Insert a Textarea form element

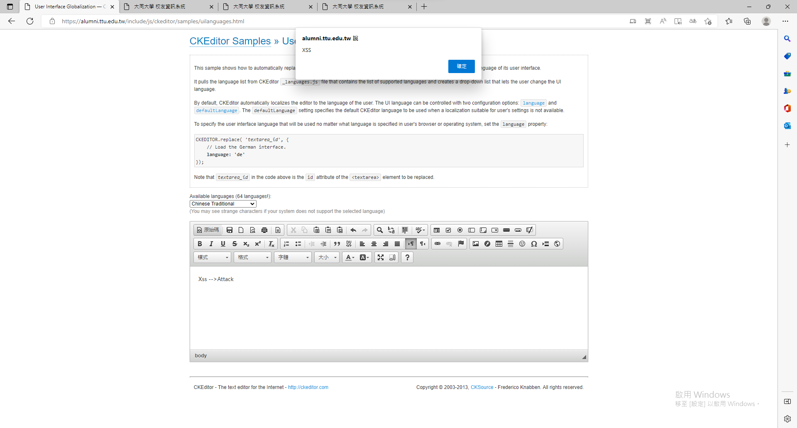[483, 230]
